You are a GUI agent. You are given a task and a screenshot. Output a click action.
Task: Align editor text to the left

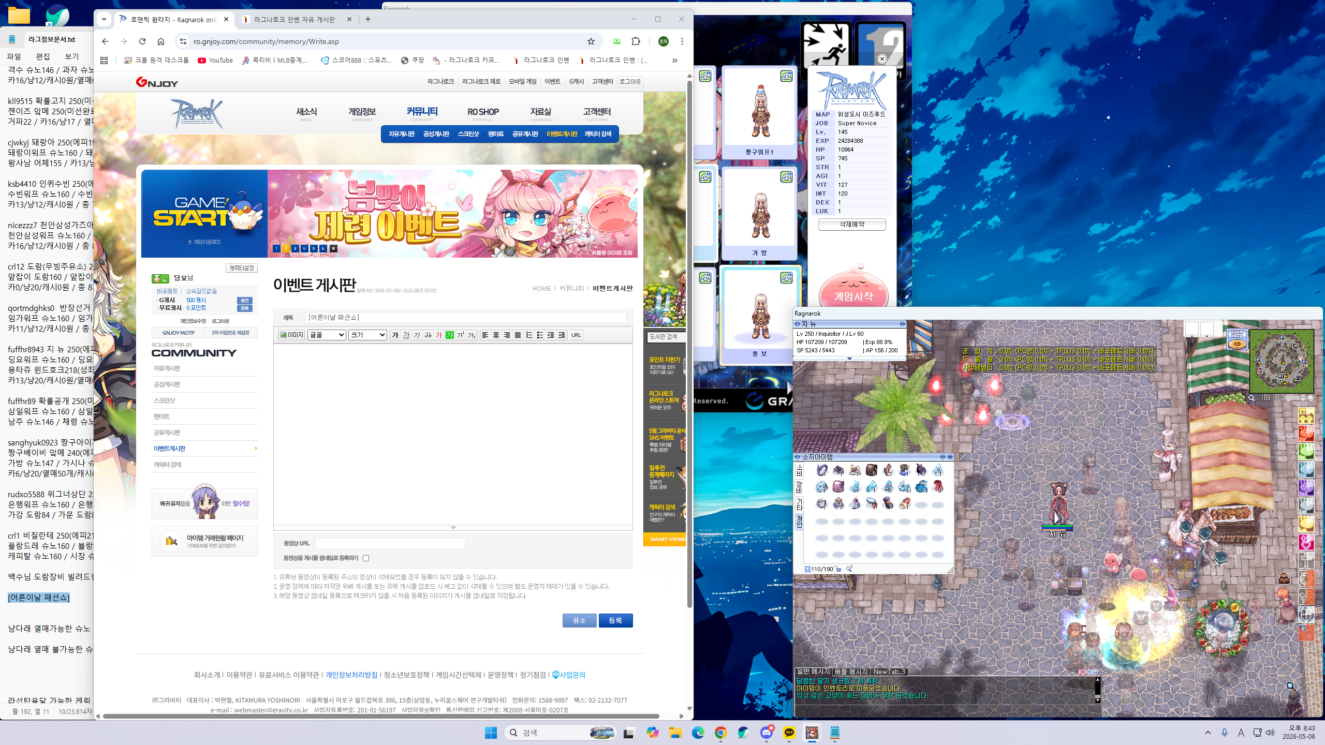(x=485, y=335)
